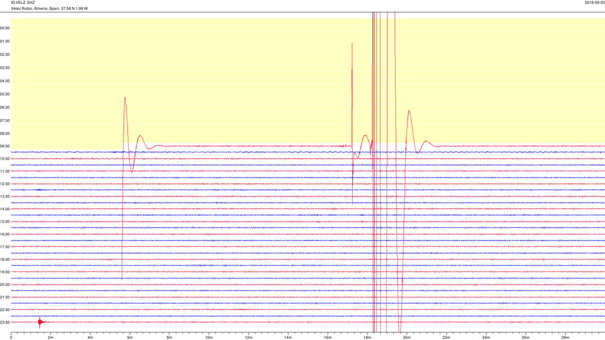605x340 pixels.
Task: Select the 04:30 time row label
Action: 4,81
